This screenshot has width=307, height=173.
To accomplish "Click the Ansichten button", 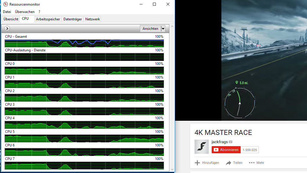I will [150, 29].
